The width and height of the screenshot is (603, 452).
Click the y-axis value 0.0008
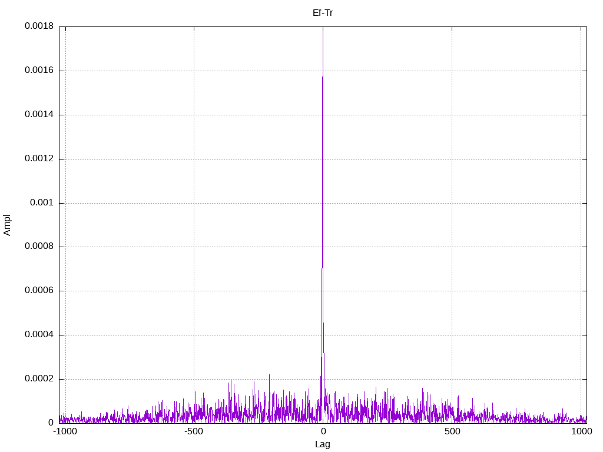(x=39, y=247)
